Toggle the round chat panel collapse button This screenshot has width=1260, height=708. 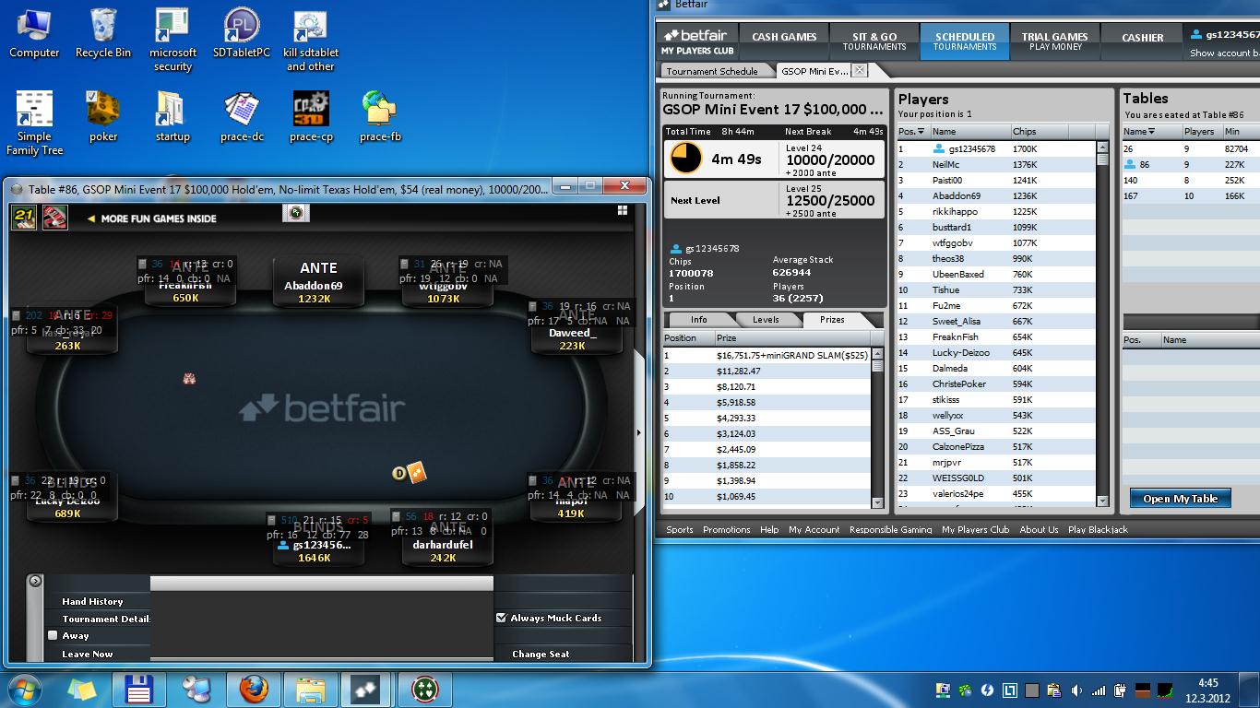(35, 581)
